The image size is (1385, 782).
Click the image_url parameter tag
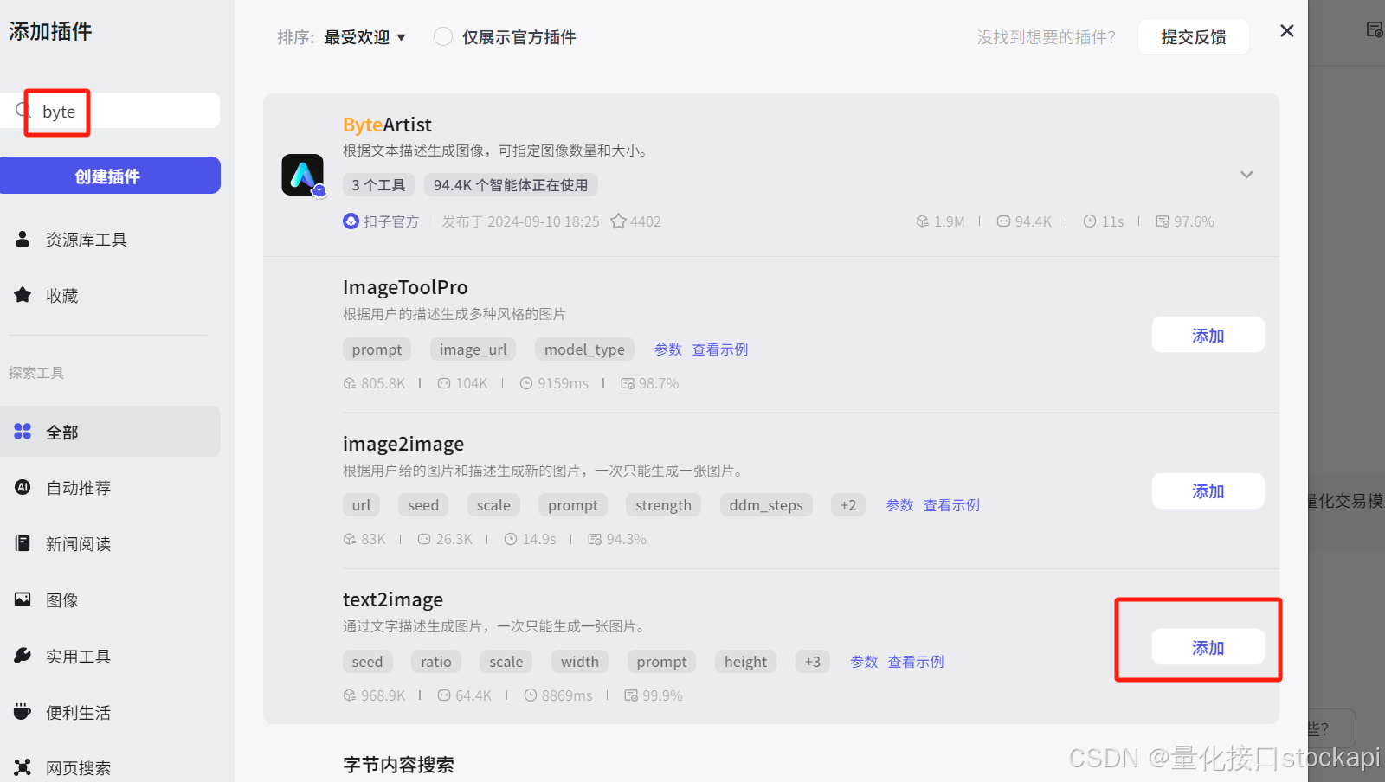click(473, 349)
